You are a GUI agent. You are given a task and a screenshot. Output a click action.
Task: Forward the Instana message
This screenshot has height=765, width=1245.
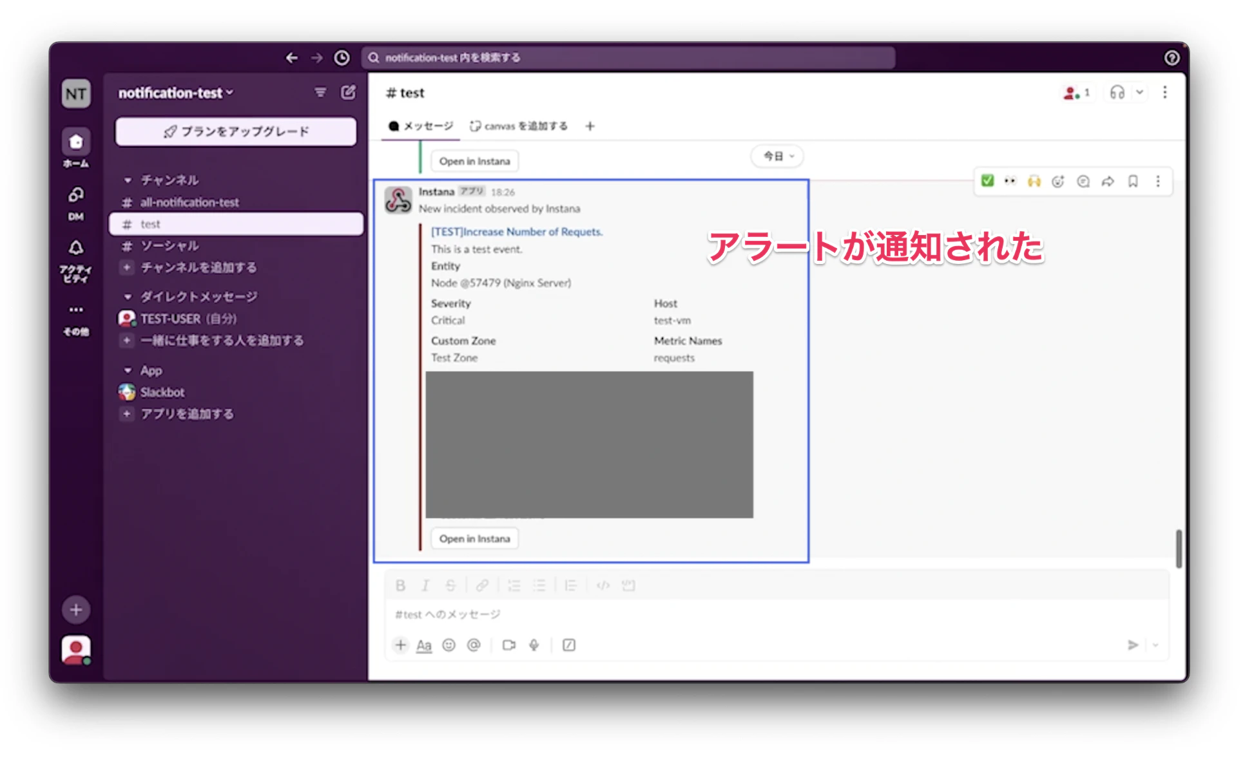point(1108,181)
